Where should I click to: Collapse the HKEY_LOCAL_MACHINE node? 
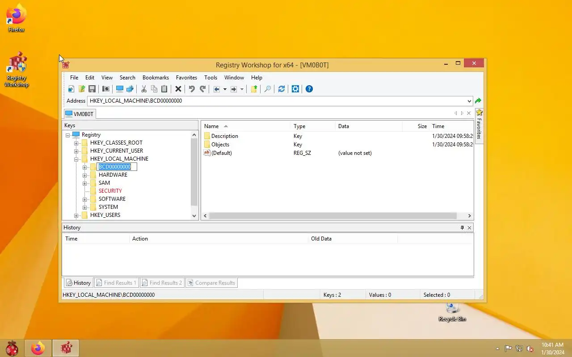coord(76,159)
